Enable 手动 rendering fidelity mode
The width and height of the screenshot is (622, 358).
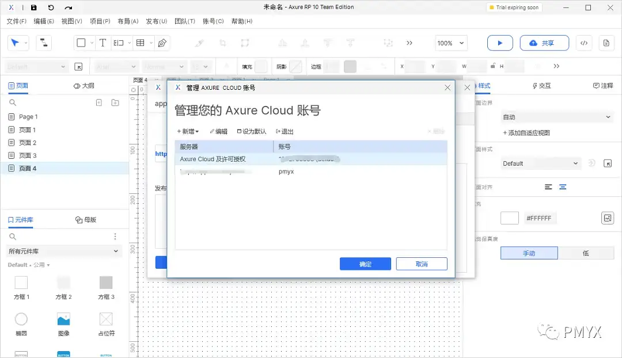point(529,253)
